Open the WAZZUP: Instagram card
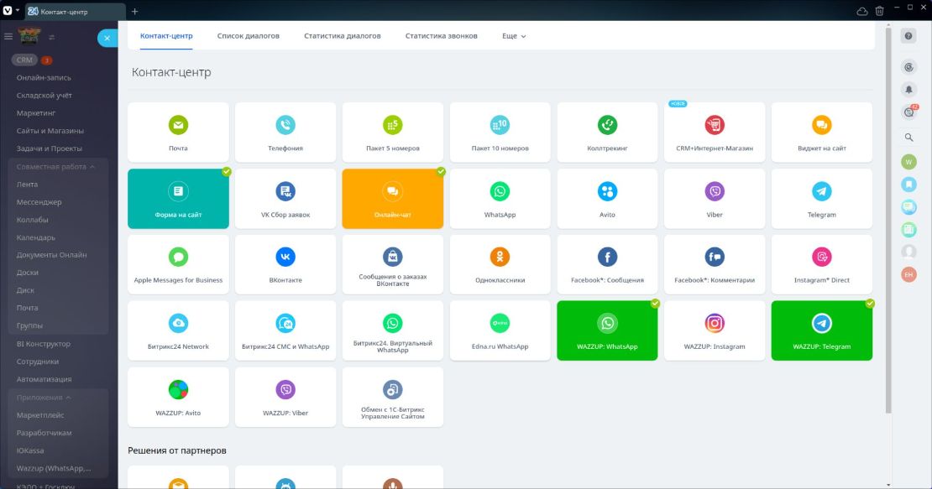Image resolution: width=932 pixels, height=489 pixels. [715, 330]
